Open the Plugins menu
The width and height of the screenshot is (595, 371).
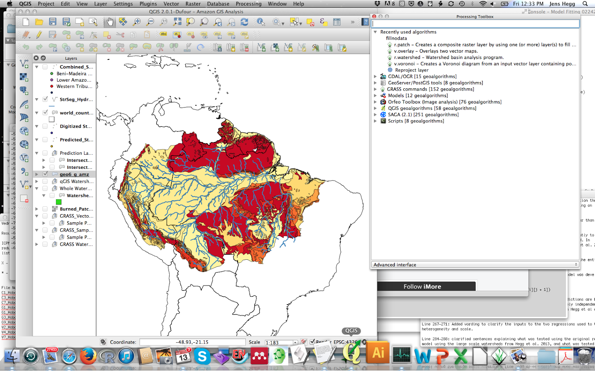(148, 4)
